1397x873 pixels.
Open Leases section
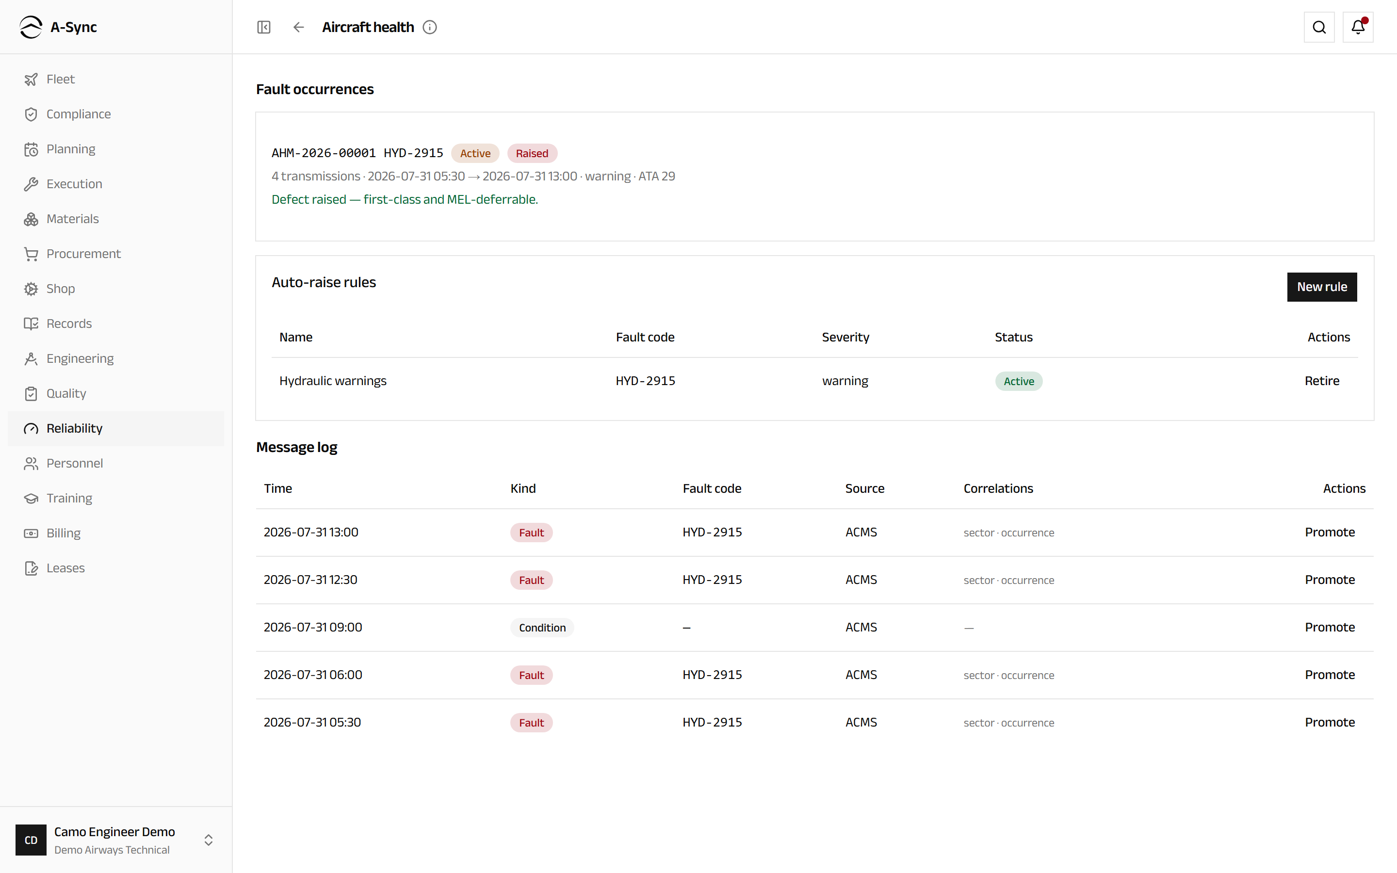coord(115,568)
